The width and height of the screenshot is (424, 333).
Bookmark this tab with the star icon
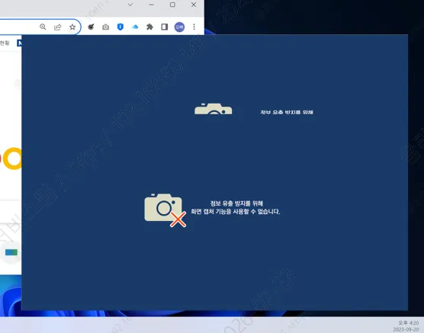pos(72,27)
